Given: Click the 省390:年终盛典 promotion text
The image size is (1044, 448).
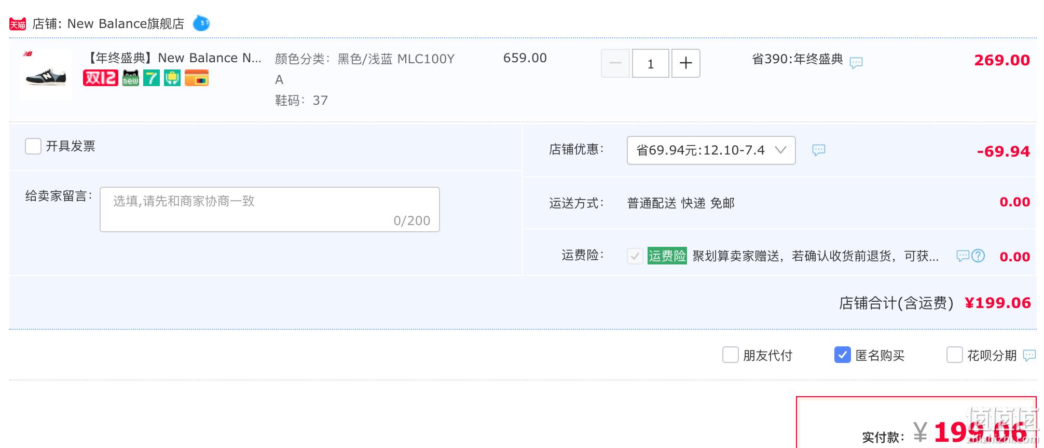Looking at the screenshot, I should tap(798, 59).
